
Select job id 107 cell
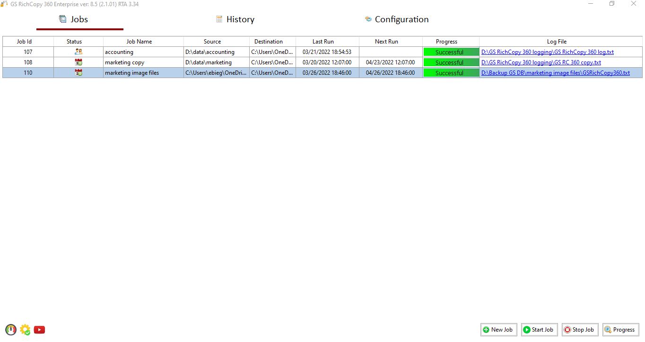[x=28, y=52]
